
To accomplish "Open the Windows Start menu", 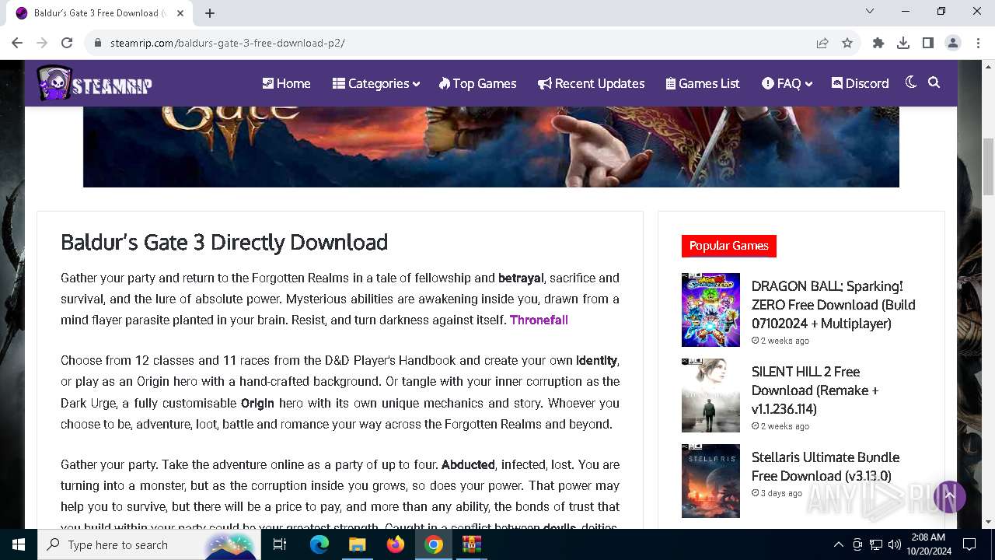I will click(x=19, y=544).
